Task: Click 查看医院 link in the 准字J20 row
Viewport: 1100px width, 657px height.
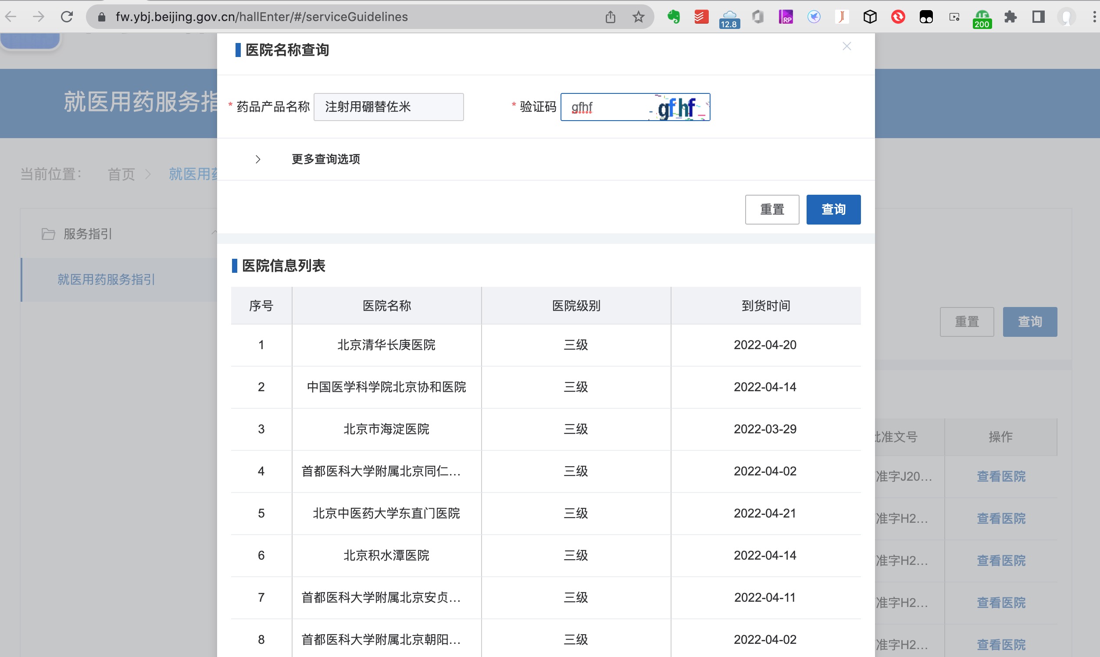Action: point(1001,476)
